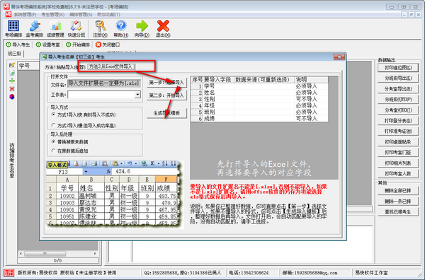The width and height of the screenshot is (425, 280).
Task: Click the student list horizontal scrollbar
Action: pyautogui.click(x=58, y=254)
